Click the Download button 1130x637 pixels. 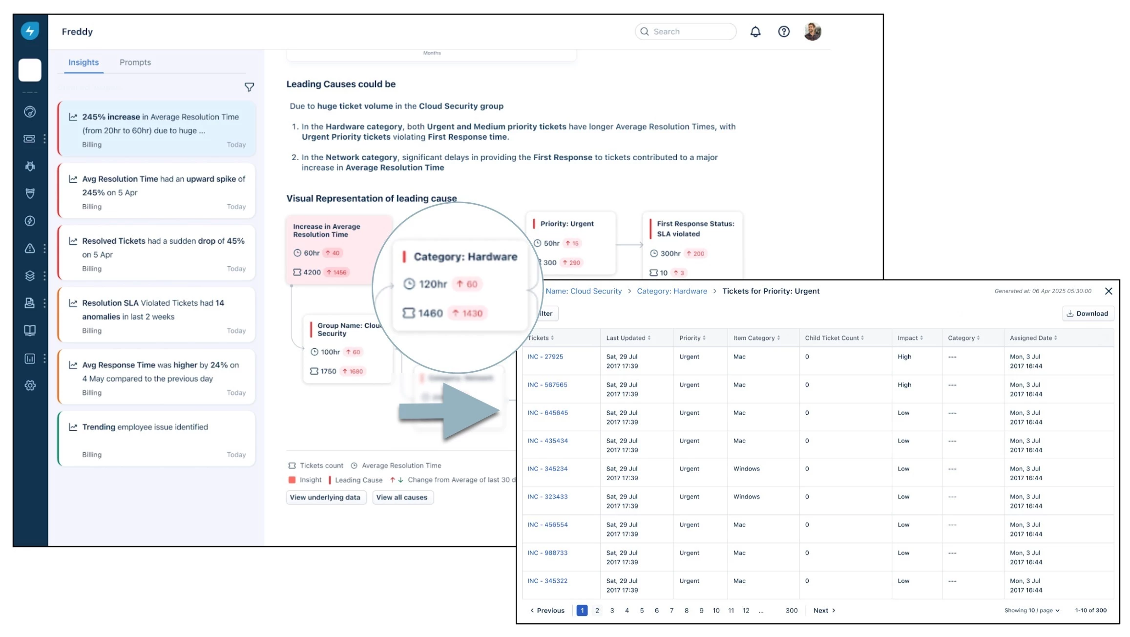point(1088,314)
